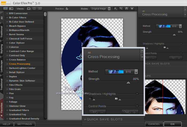
Task: Toggle the Preview checkbox
Action: 67,9
